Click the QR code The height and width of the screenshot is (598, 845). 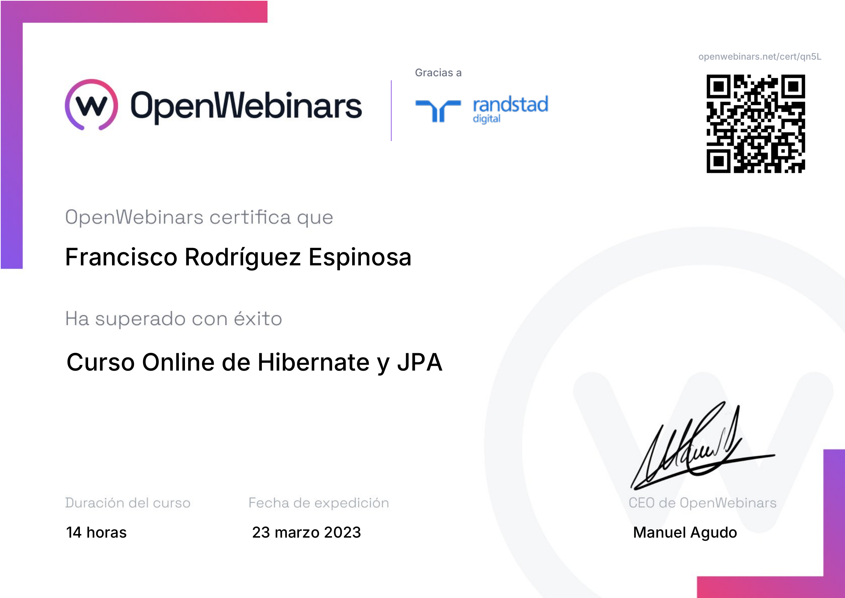755,124
